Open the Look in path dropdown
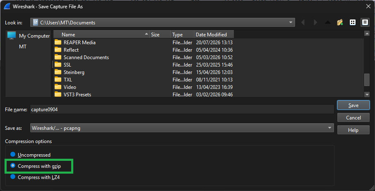 click(163, 23)
